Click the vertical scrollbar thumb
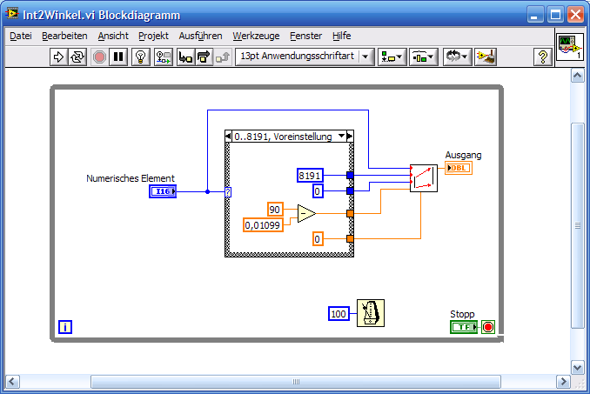 tap(578, 225)
